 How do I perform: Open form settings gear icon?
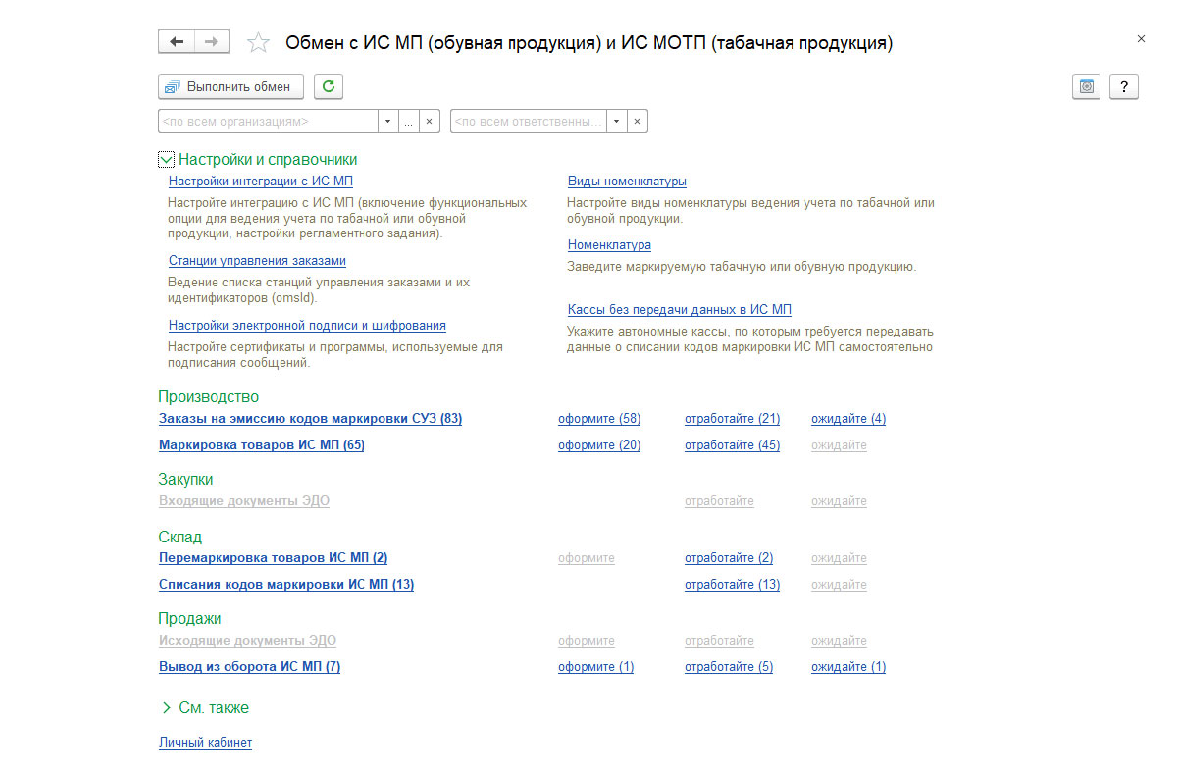coord(1086,86)
